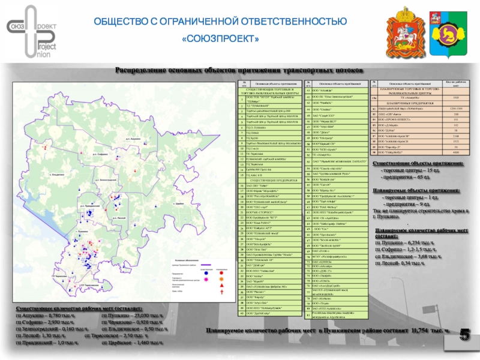Select the heading 'Планируемые объекты притяжения:'

[x=416, y=190]
